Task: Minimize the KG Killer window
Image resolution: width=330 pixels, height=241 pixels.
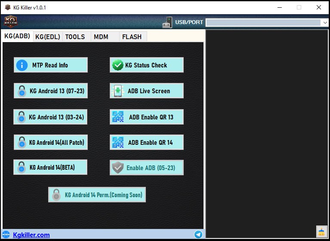Action: pyautogui.click(x=280, y=7)
